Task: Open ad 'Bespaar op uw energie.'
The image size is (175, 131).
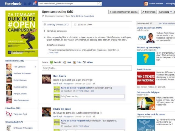Action: coord(149,47)
